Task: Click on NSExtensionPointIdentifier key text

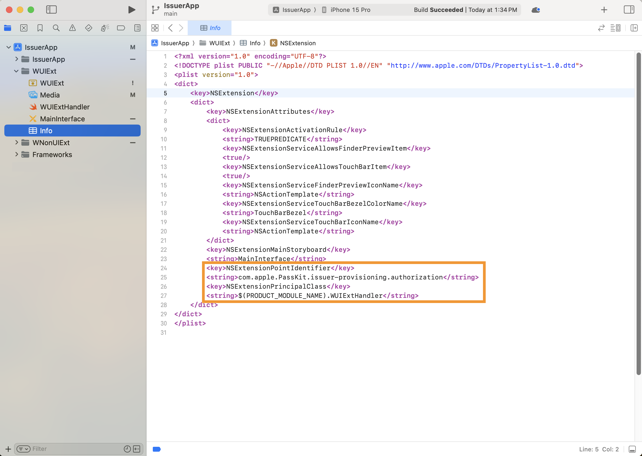Action: [278, 268]
